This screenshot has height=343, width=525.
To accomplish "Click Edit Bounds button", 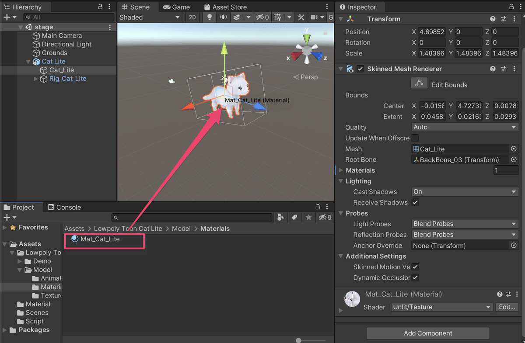I will [x=419, y=83].
